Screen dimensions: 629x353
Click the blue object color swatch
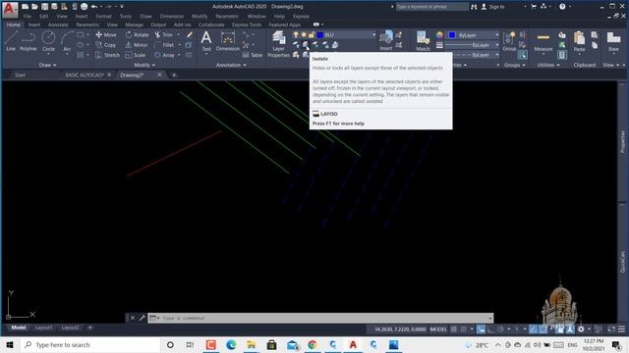[x=452, y=35]
